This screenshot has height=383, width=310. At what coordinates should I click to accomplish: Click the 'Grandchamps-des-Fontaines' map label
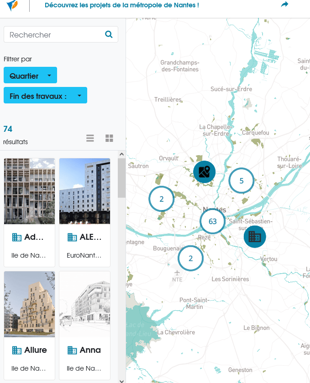click(x=180, y=66)
